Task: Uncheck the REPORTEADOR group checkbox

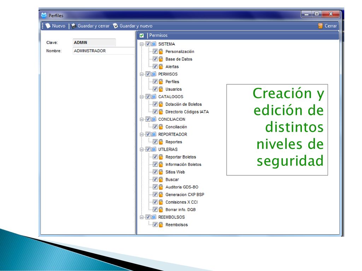Action: click(148, 134)
